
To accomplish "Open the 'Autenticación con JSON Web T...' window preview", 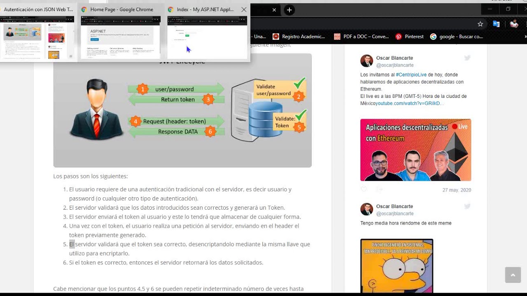I will pos(37,32).
